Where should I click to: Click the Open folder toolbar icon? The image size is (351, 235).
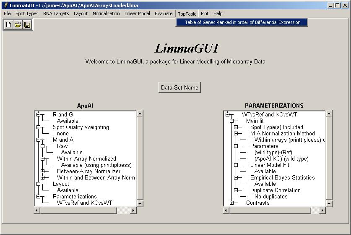click(18, 25)
